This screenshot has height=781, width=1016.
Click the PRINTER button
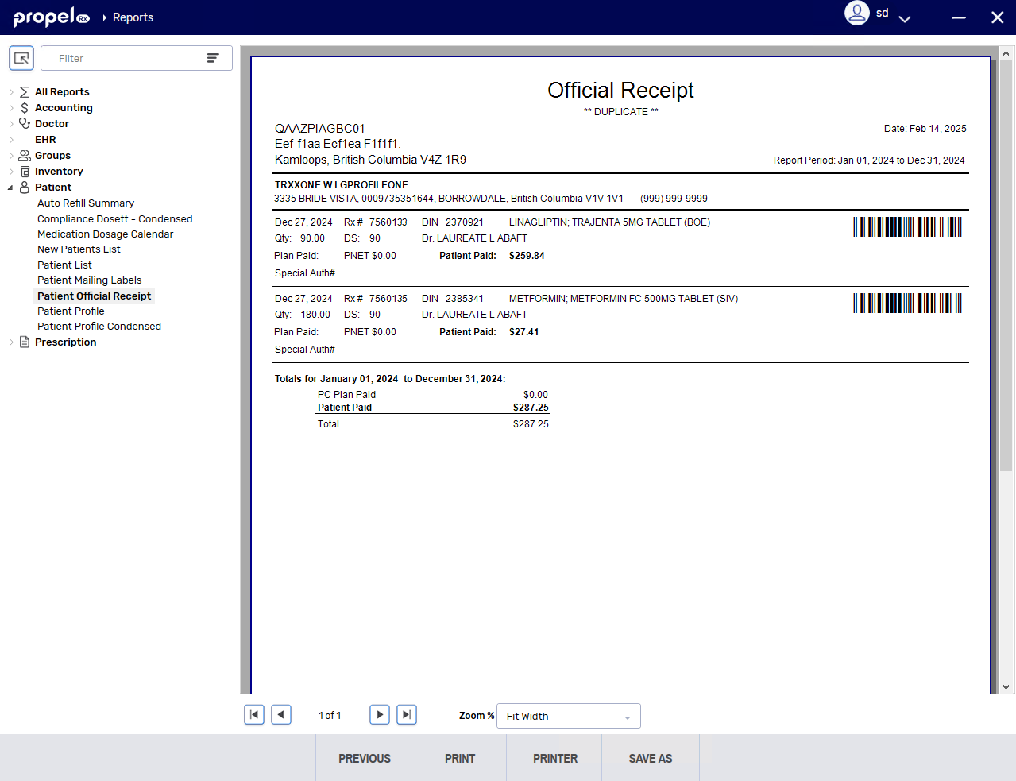[554, 758]
